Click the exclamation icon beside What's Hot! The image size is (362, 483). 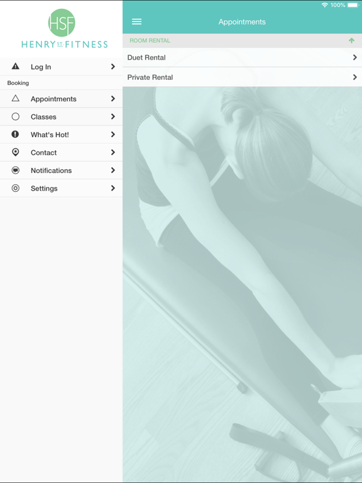click(15, 135)
